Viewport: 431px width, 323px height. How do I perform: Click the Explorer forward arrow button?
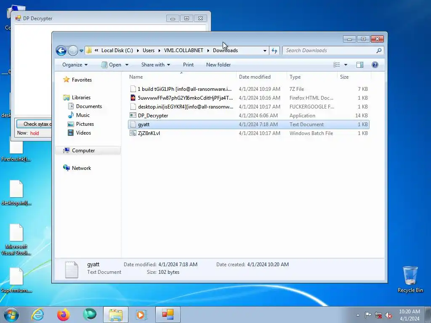point(73,50)
